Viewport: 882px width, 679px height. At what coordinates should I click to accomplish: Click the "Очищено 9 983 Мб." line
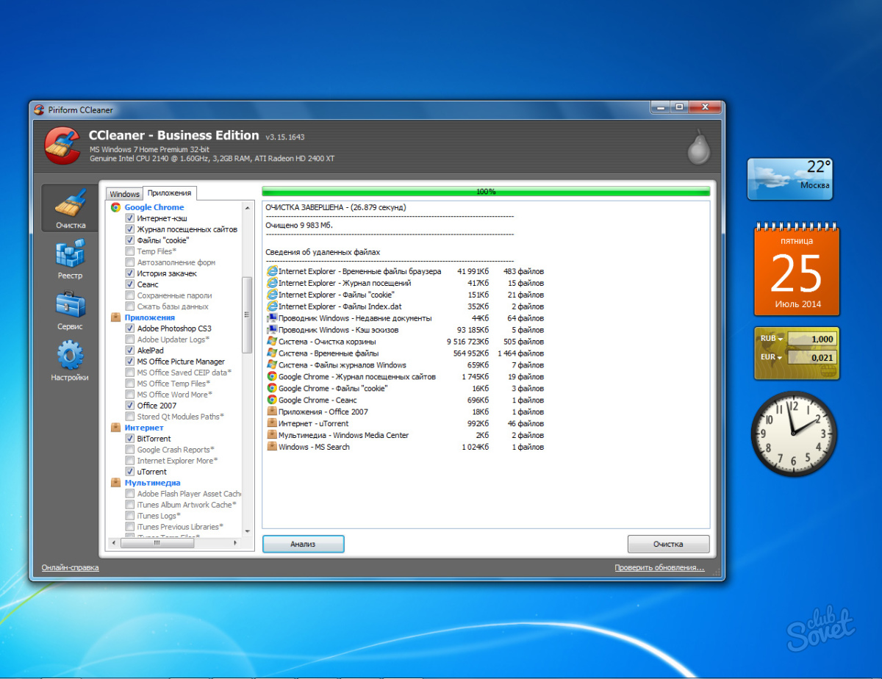tap(299, 225)
